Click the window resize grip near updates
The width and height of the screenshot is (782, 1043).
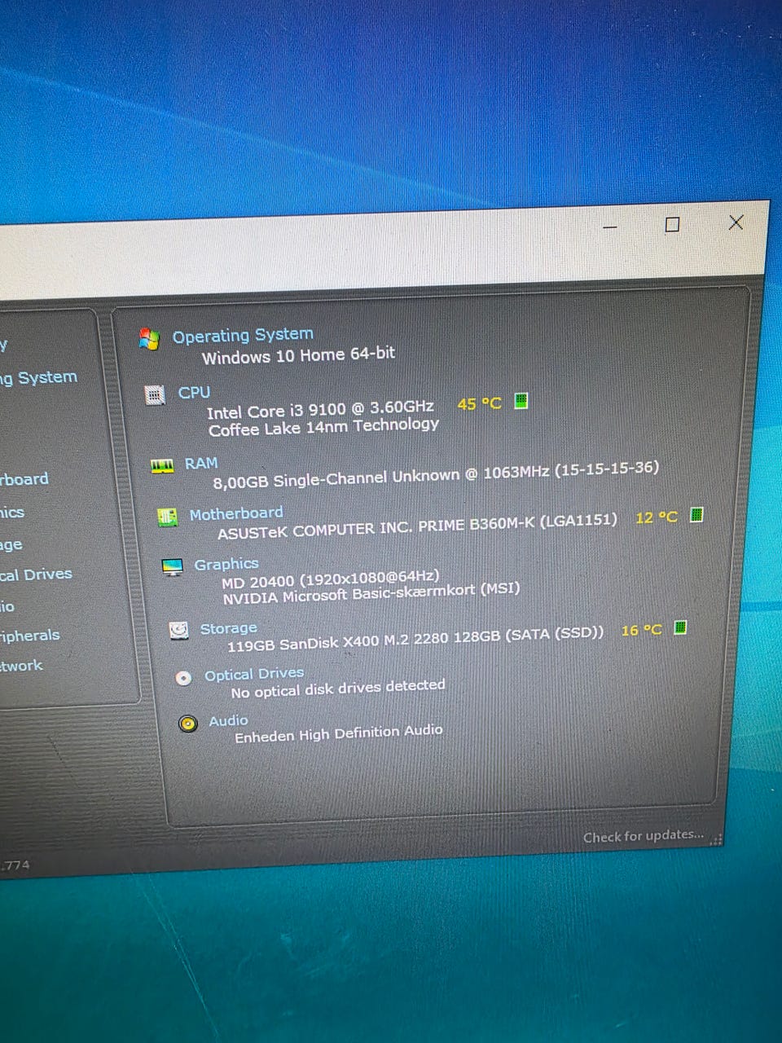[x=717, y=840]
